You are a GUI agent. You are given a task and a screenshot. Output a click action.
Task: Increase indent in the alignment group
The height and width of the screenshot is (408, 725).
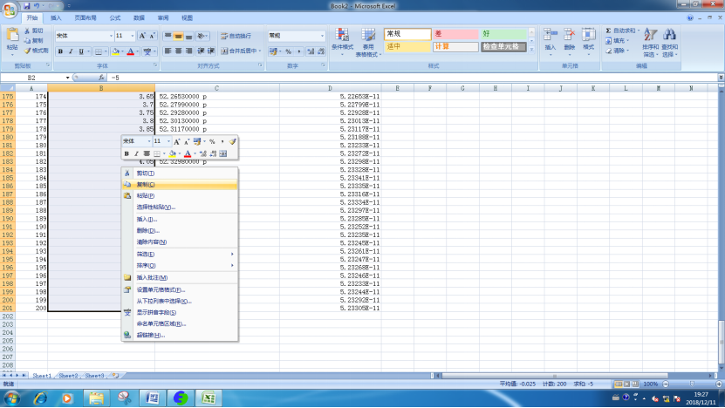[x=211, y=51]
